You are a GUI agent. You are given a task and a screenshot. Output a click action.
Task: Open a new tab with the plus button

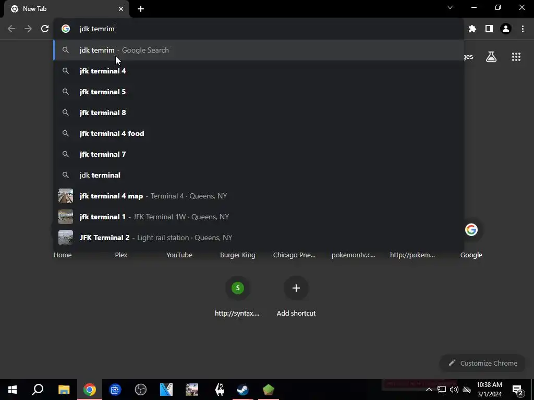tap(141, 9)
